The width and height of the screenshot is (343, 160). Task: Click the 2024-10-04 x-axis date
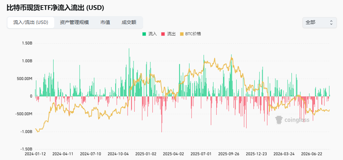tap(118, 154)
